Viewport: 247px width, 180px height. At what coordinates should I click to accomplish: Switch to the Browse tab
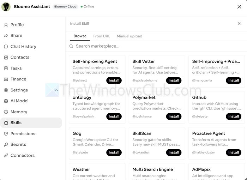pos(80,36)
